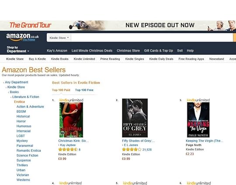Click the Keeping The Virgin cover image
Viewport: 236px width, 185px height.
click(x=198, y=120)
